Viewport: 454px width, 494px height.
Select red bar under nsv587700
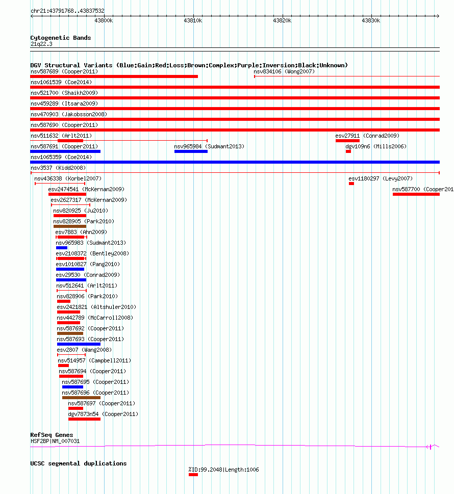[416, 194]
